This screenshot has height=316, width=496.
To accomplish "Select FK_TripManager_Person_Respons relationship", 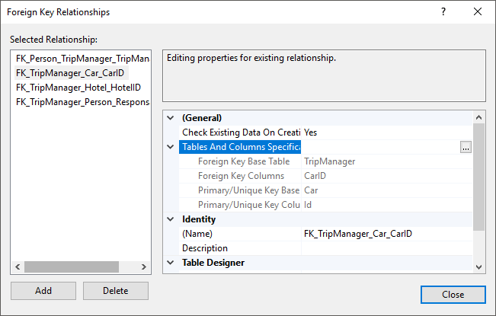I will coord(82,102).
